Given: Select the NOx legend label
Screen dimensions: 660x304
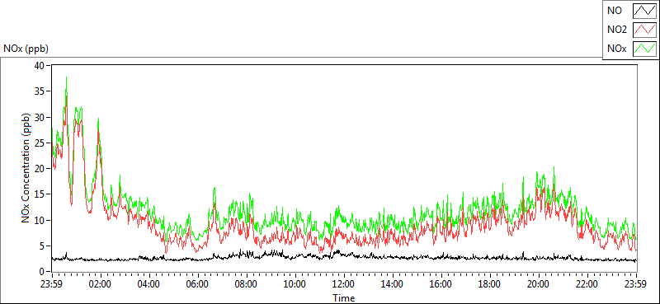Looking at the screenshot, I should pos(616,49).
